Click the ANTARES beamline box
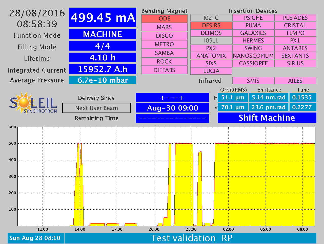324x244 pixels. [295, 48]
